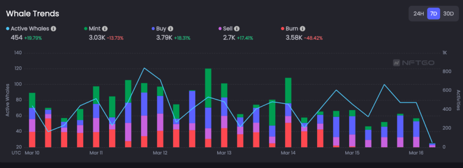Click the red Burn legend dot
463x168 pixels.
(x=283, y=29)
